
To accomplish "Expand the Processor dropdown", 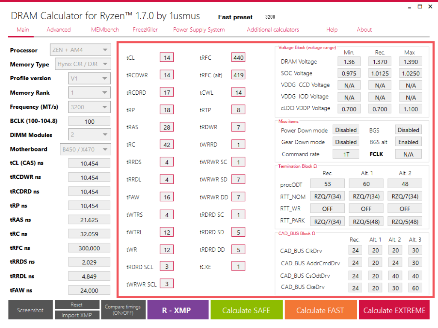I will [80, 50].
